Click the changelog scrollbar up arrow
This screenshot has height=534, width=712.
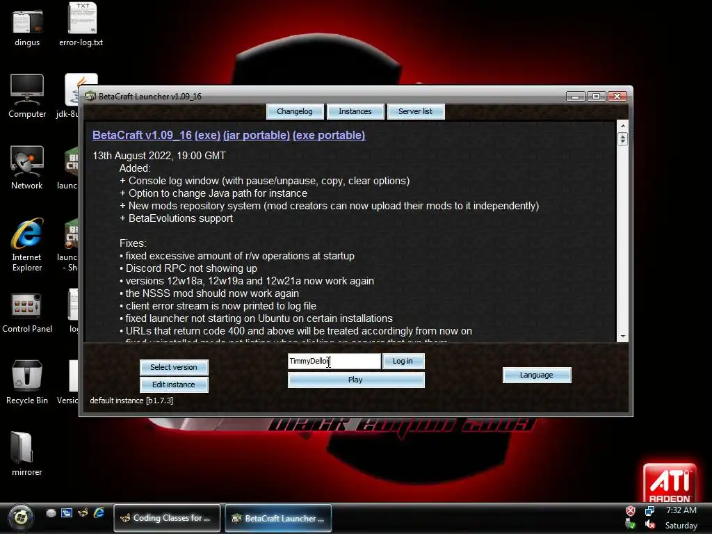coord(622,126)
